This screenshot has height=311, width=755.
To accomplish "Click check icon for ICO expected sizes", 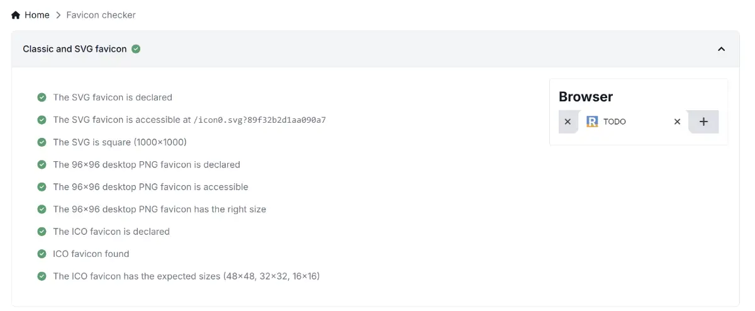I will (x=42, y=276).
